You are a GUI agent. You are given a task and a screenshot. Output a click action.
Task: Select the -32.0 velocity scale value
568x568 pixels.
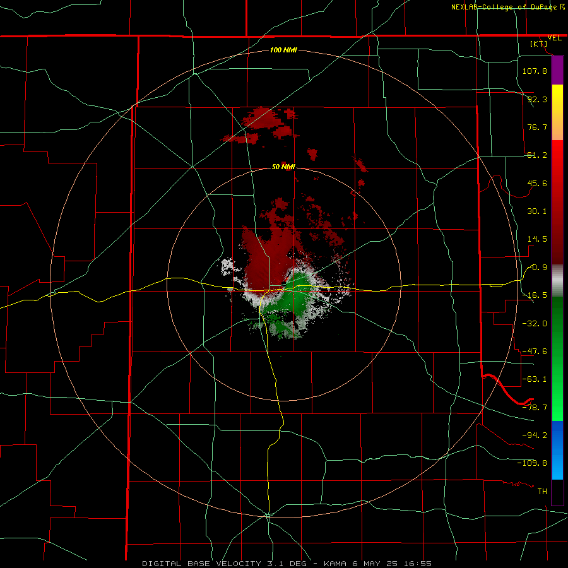point(535,324)
